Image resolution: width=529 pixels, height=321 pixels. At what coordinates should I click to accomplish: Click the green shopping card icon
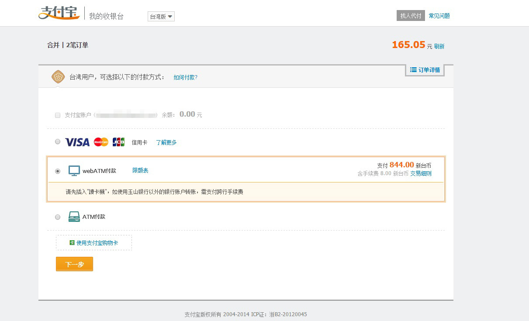(72, 242)
